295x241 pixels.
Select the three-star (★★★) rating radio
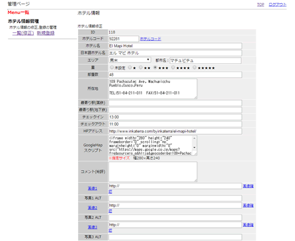tap(155, 68)
